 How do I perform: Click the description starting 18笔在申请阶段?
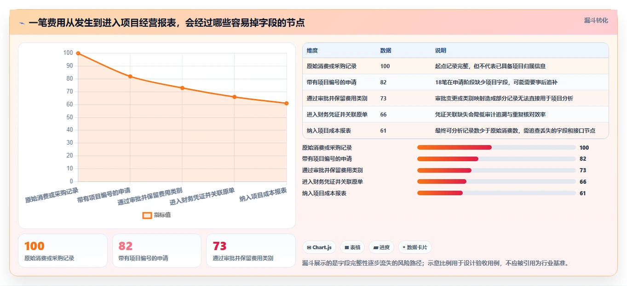(496, 82)
